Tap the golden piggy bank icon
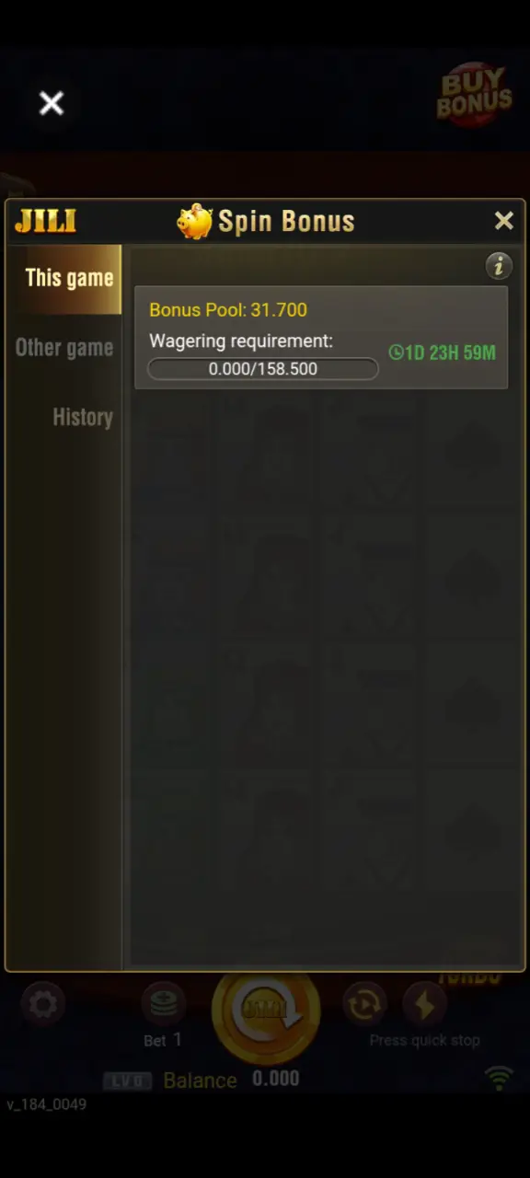 194,222
